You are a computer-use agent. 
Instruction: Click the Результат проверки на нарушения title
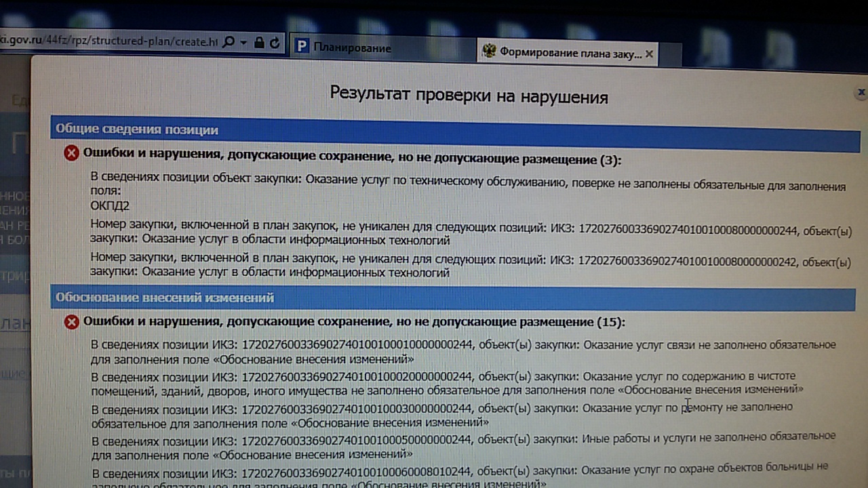[x=469, y=95]
